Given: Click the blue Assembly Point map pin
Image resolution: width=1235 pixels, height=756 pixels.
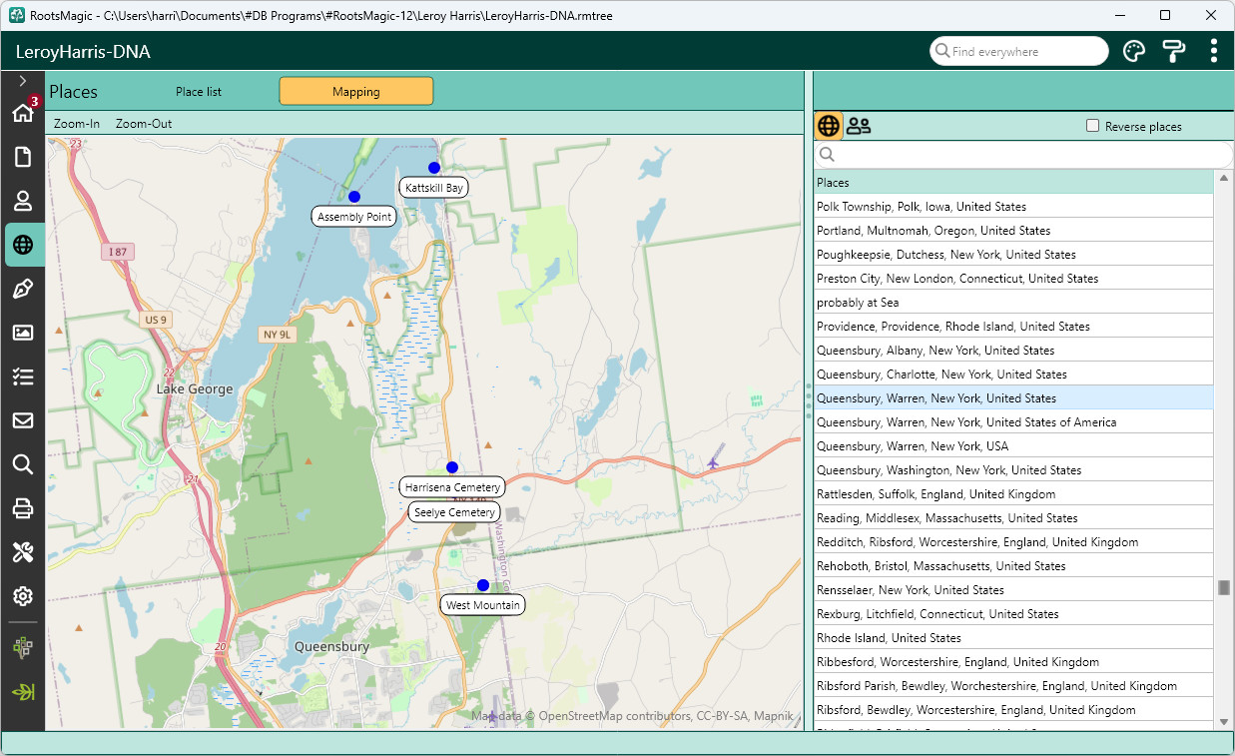Looking at the screenshot, I should 354,197.
